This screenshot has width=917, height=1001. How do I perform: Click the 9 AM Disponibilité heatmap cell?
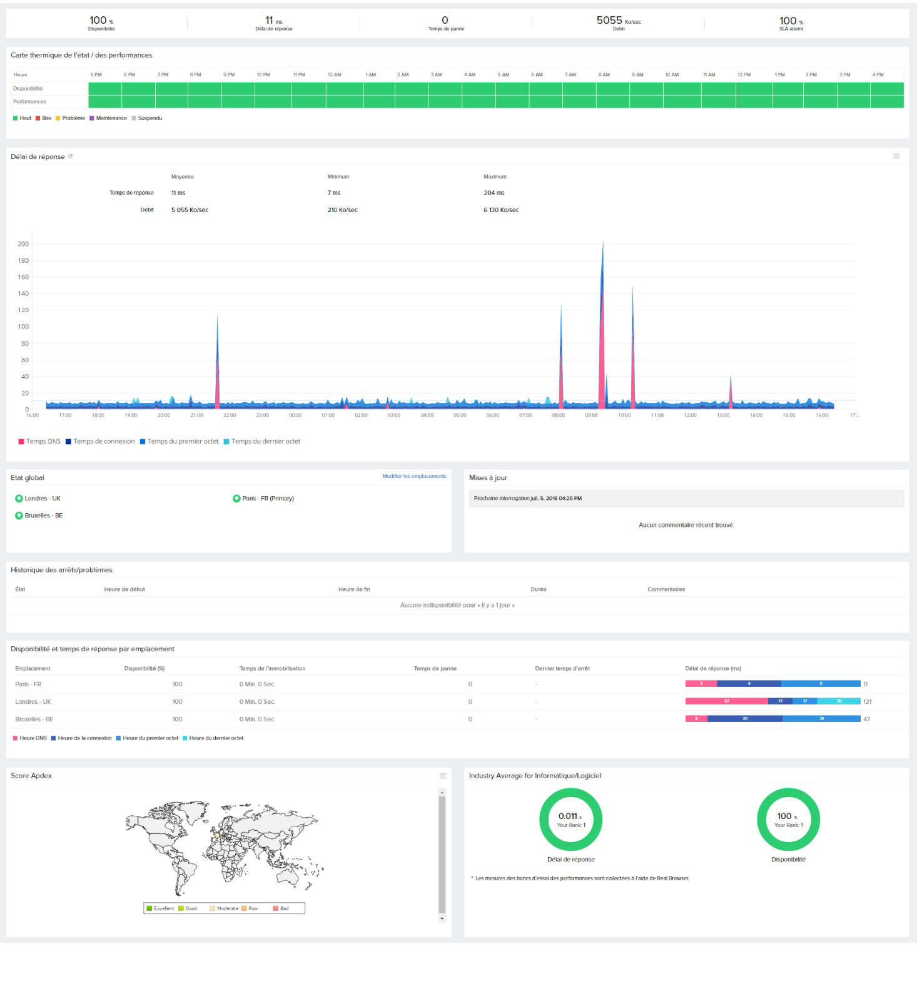(x=646, y=88)
